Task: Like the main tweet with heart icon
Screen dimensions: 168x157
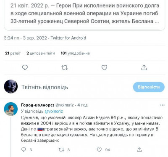Action: click(104, 68)
